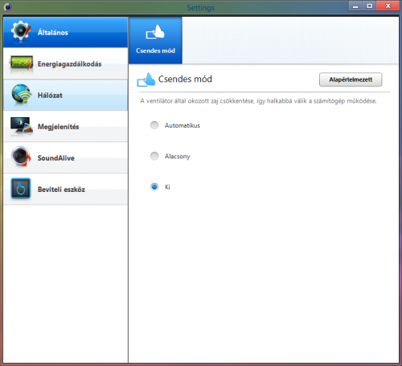This screenshot has height=366, width=402.
Task: Open SoundAlive settings
Action: (66, 157)
